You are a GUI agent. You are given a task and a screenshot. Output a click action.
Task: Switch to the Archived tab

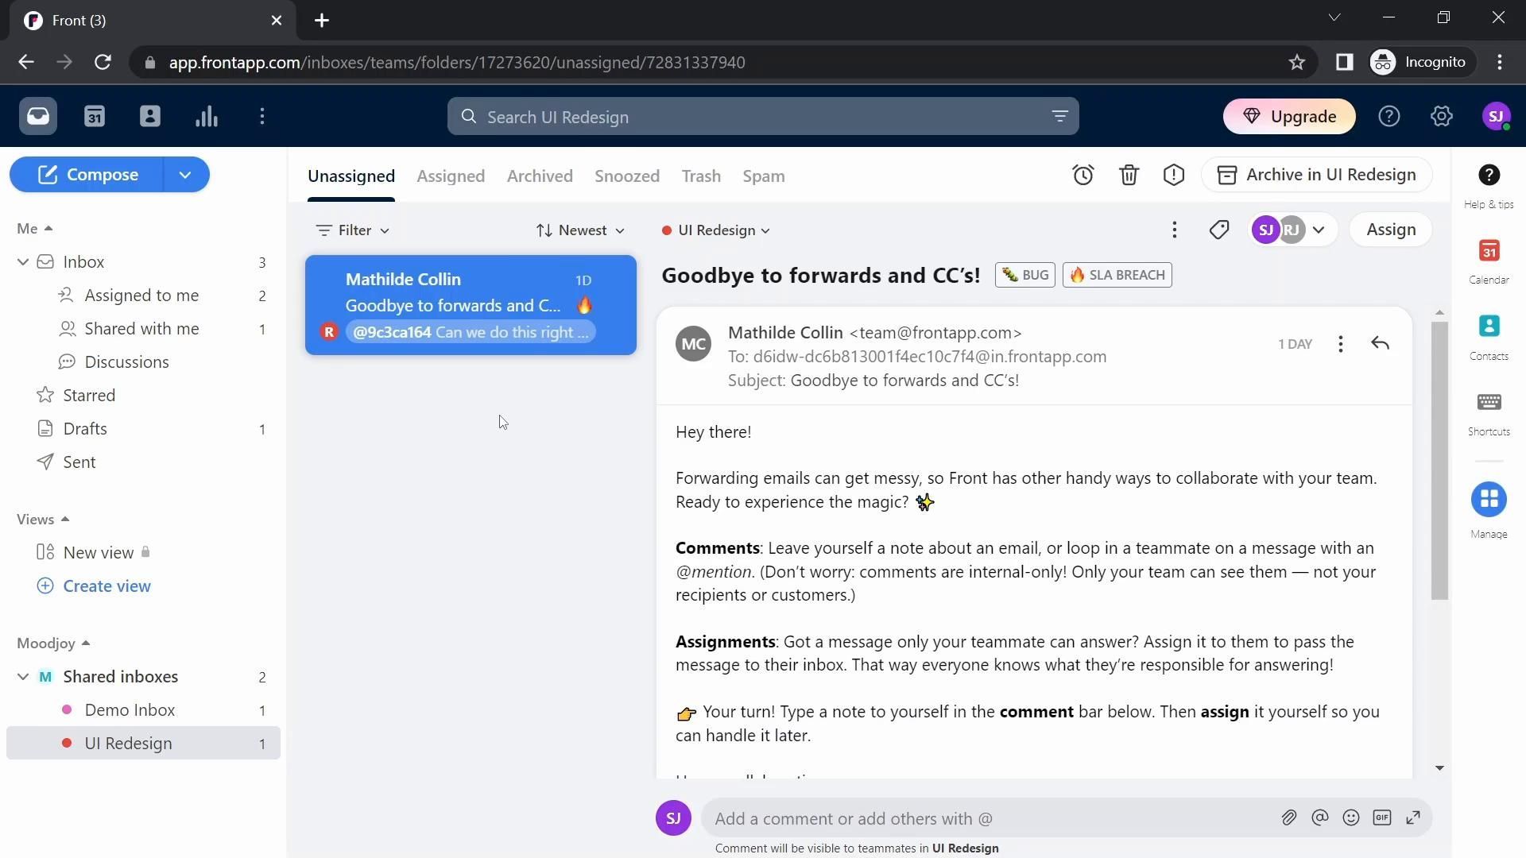click(540, 176)
